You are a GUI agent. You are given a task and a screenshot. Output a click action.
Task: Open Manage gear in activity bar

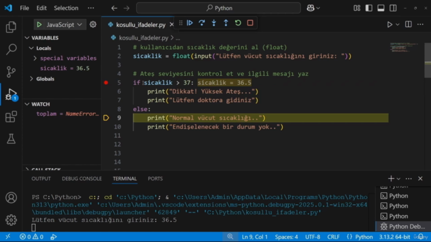click(11, 220)
